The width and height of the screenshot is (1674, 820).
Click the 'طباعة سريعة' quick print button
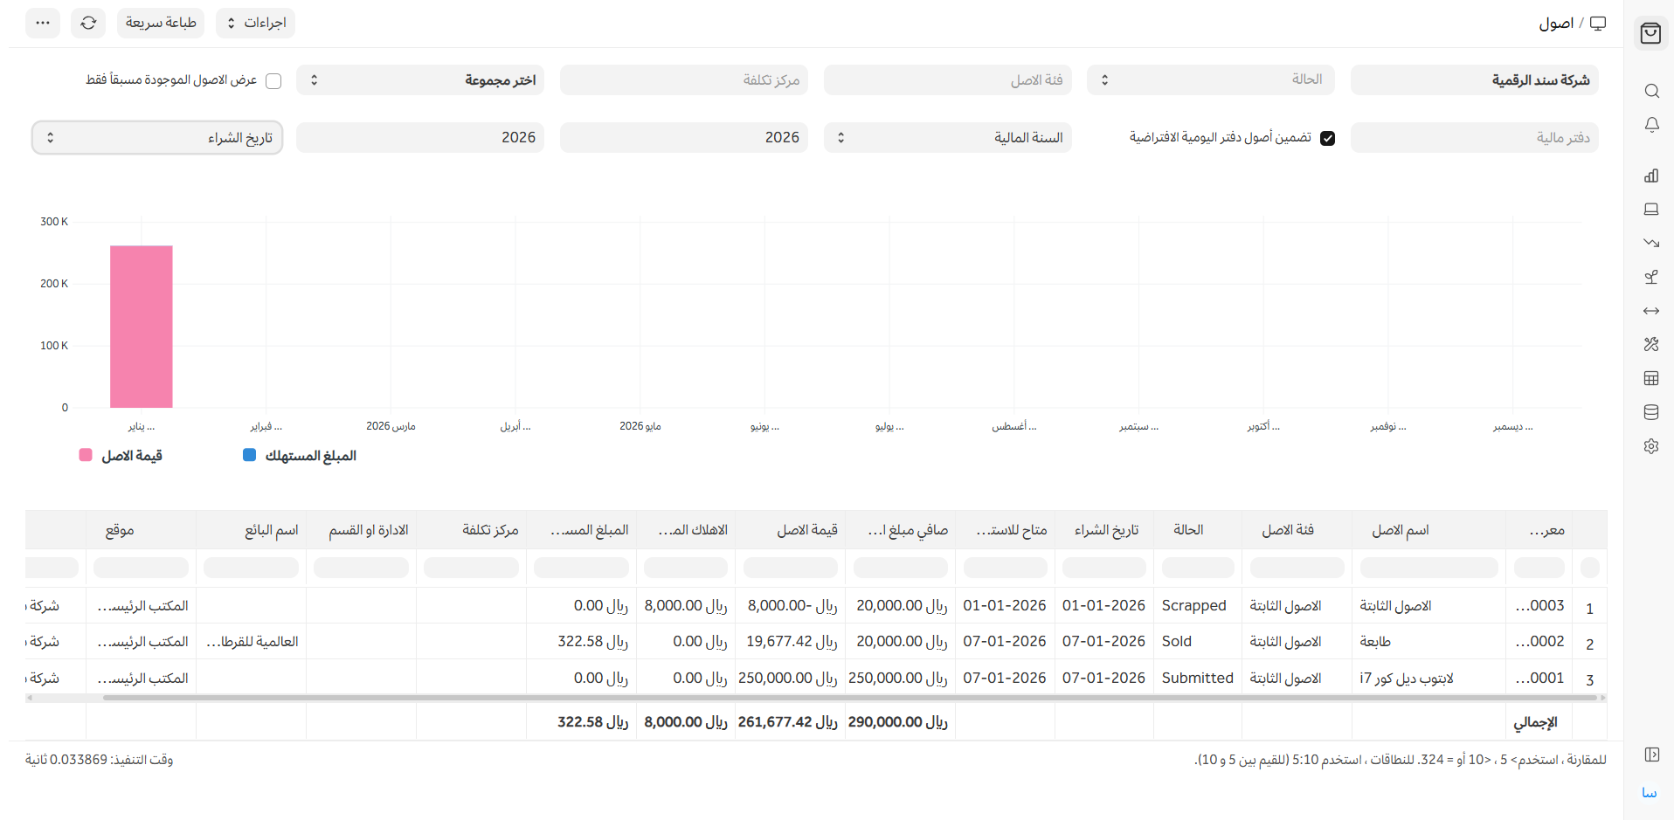[161, 23]
